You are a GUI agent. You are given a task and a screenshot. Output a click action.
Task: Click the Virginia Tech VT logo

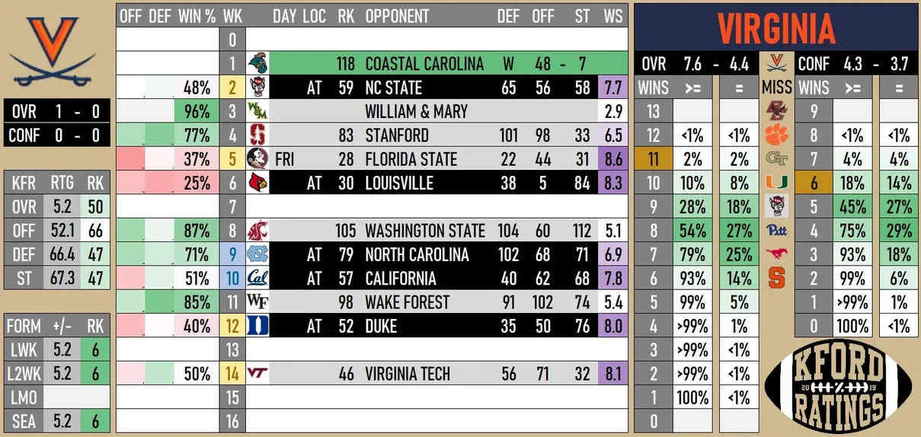pos(258,374)
